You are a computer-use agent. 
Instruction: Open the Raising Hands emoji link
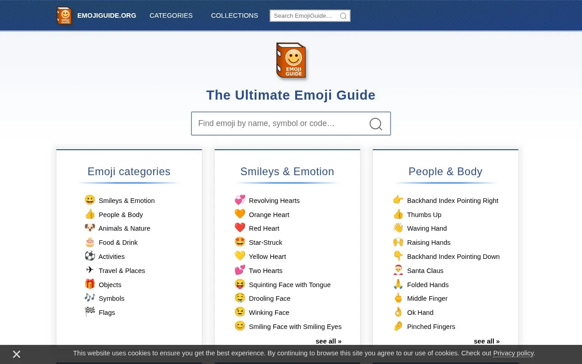pos(429,243)
